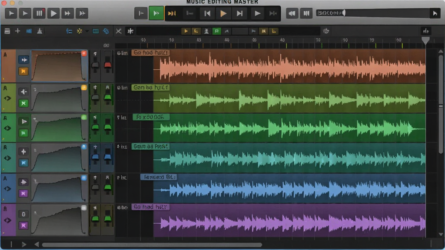Image resolution: width=445 pixels, height=250 pixels.
Task: Expand the green track using its arrows icon
Action: pyautogui.click(x=7, y=128)
